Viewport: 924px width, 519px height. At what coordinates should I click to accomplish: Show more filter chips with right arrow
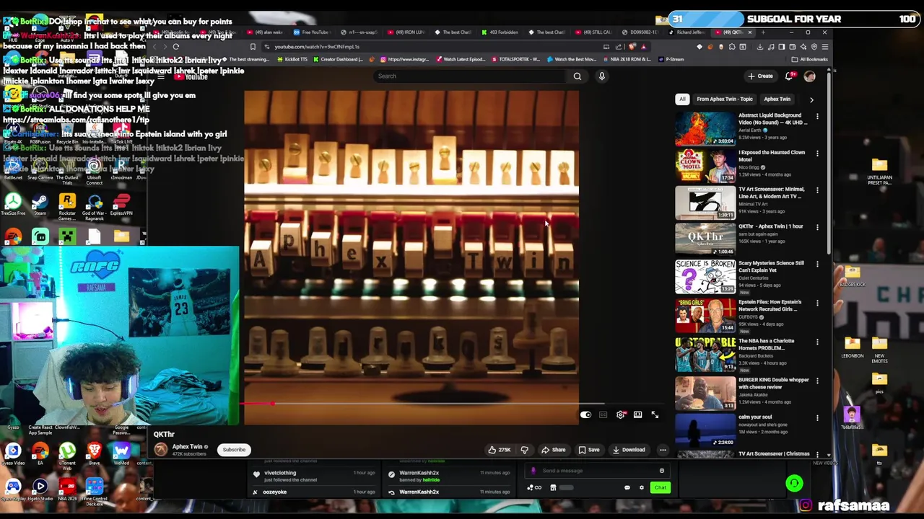point(811,99)
